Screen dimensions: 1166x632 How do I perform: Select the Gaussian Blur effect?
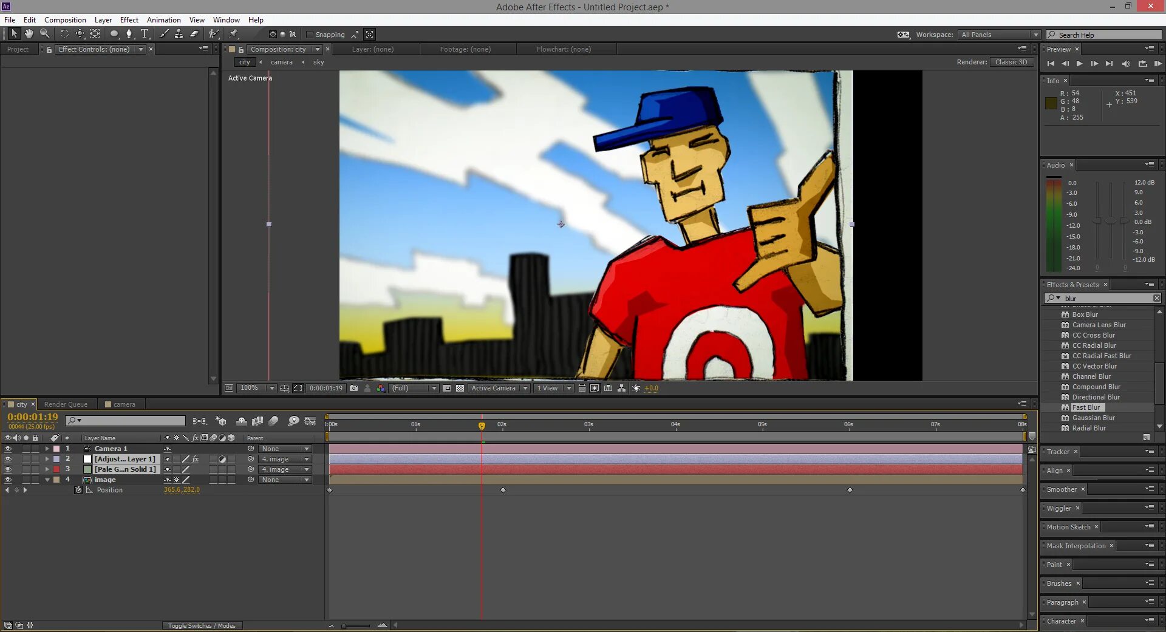click(1093, 418)
